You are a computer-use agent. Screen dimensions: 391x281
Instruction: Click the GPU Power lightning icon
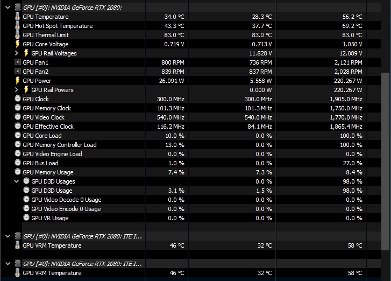(x=17, y=81)
